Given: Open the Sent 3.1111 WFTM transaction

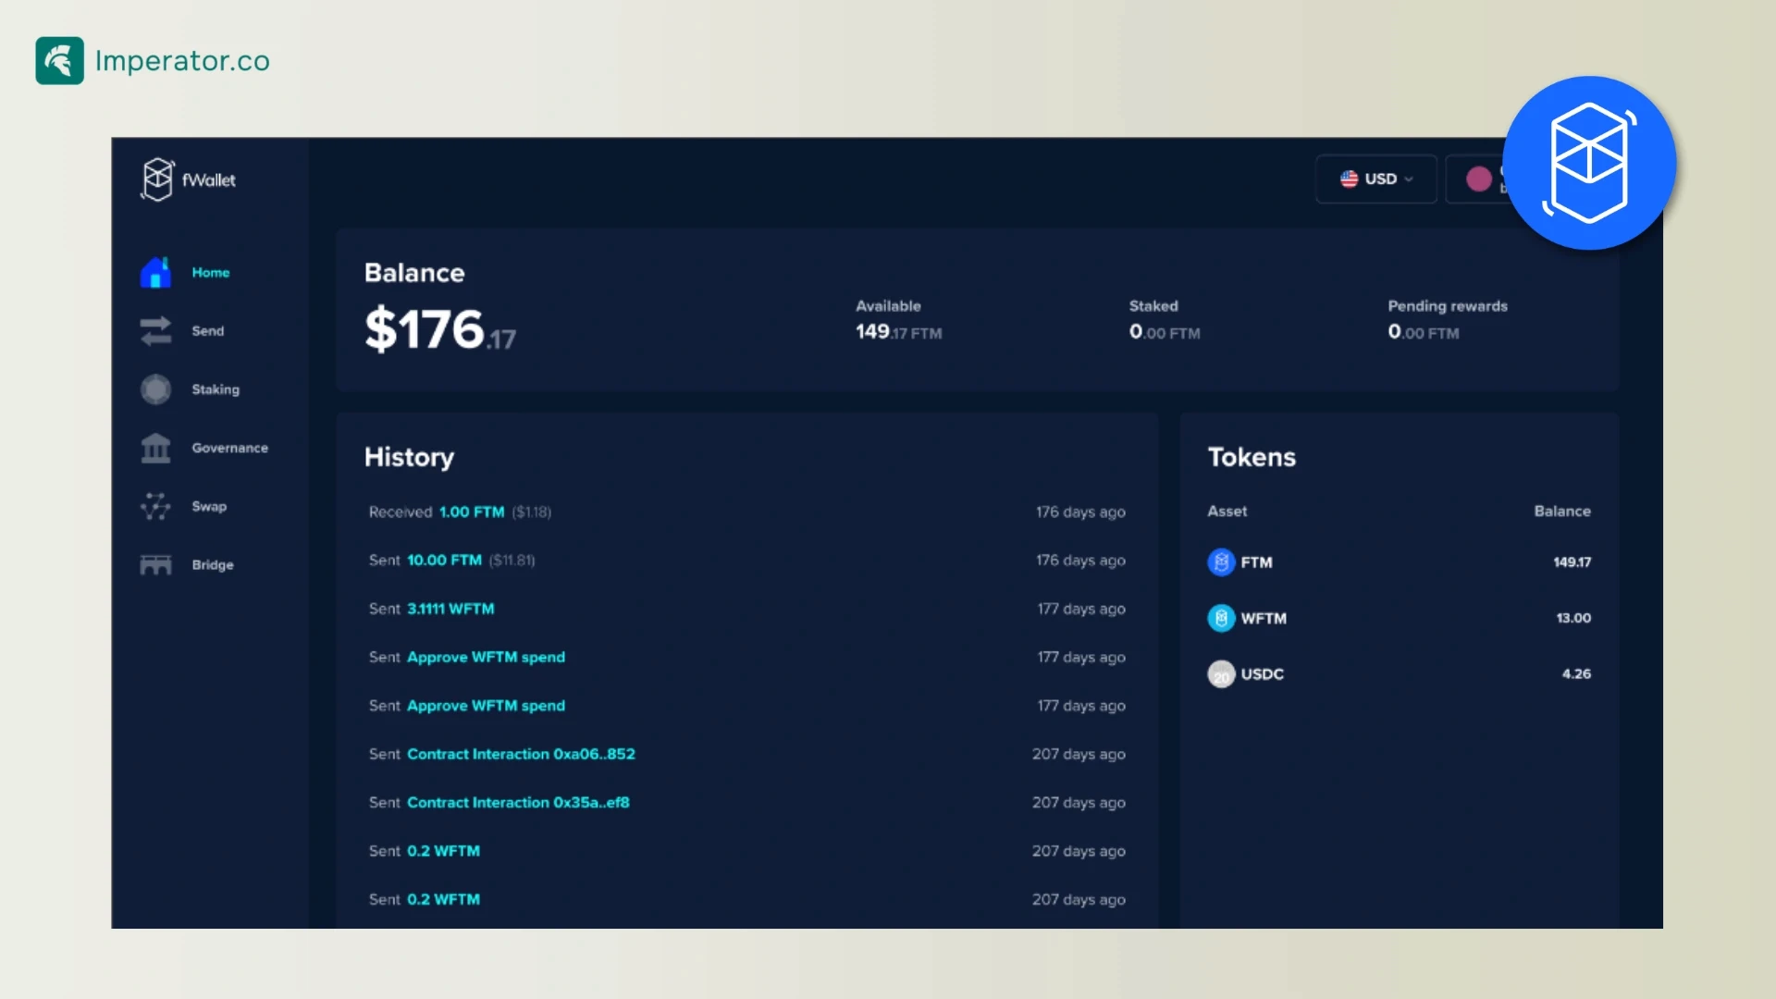Looking at the screenshot, I should click(747, 609).
